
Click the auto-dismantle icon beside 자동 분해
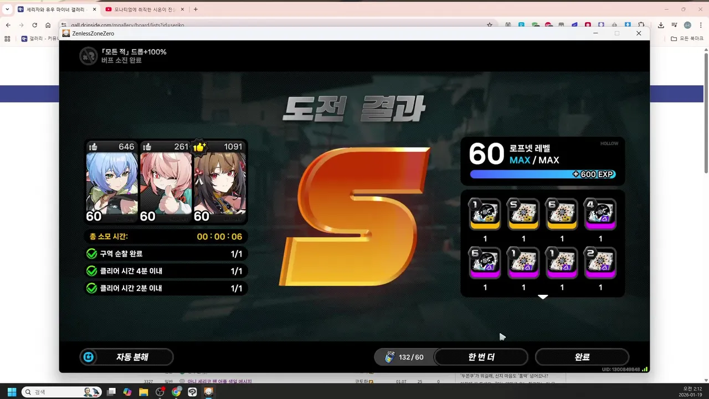88,357
